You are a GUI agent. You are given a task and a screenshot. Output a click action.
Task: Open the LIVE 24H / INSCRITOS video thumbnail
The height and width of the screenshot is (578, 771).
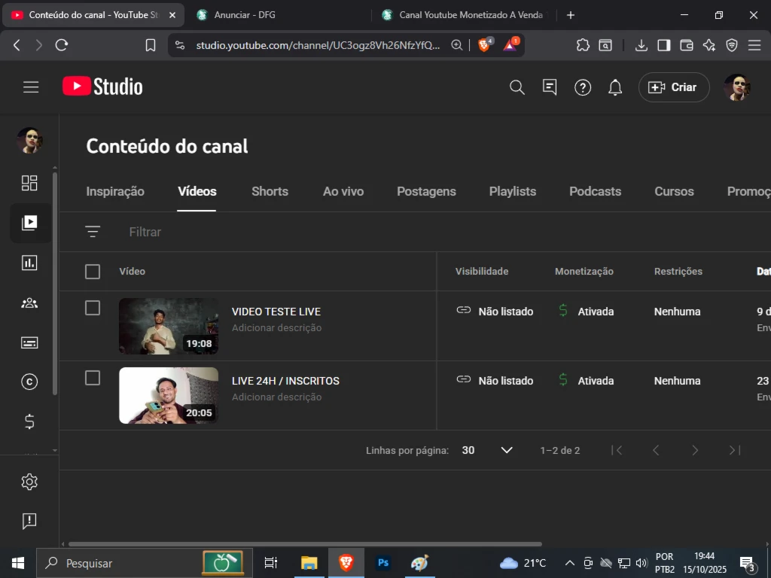(x=169, y=395)
